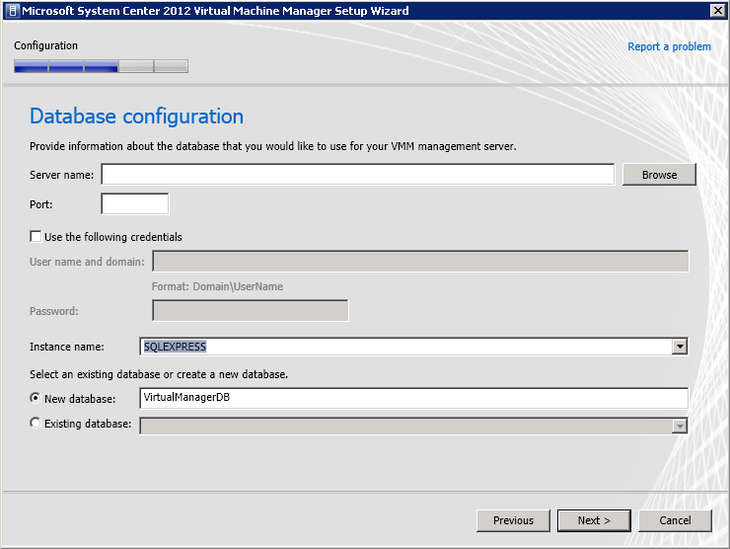This screenshot has height=549, width=730.
Task: Select the New database radio button
Action: [x=36, y=398]
